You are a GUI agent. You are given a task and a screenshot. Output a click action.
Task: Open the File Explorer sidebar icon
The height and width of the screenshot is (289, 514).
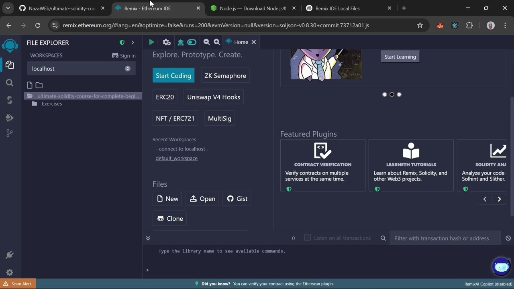coord(10,65)
